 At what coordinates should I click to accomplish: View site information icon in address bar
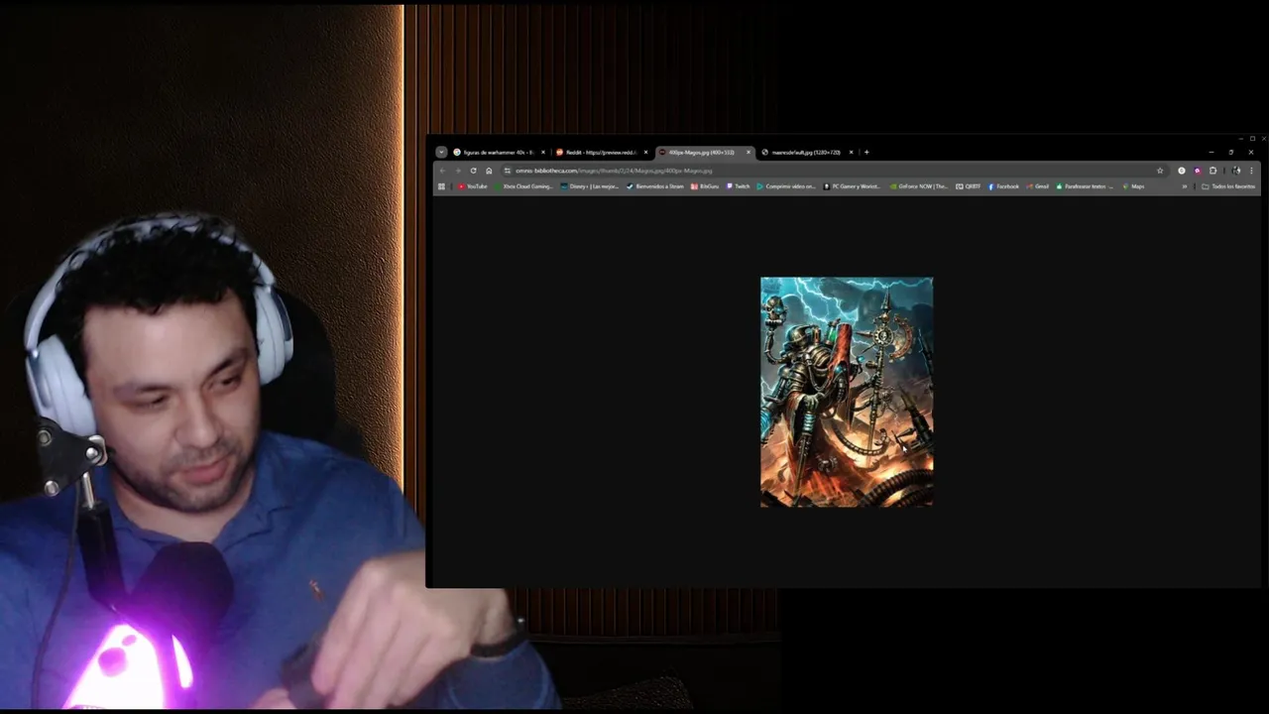pos(507,171)
